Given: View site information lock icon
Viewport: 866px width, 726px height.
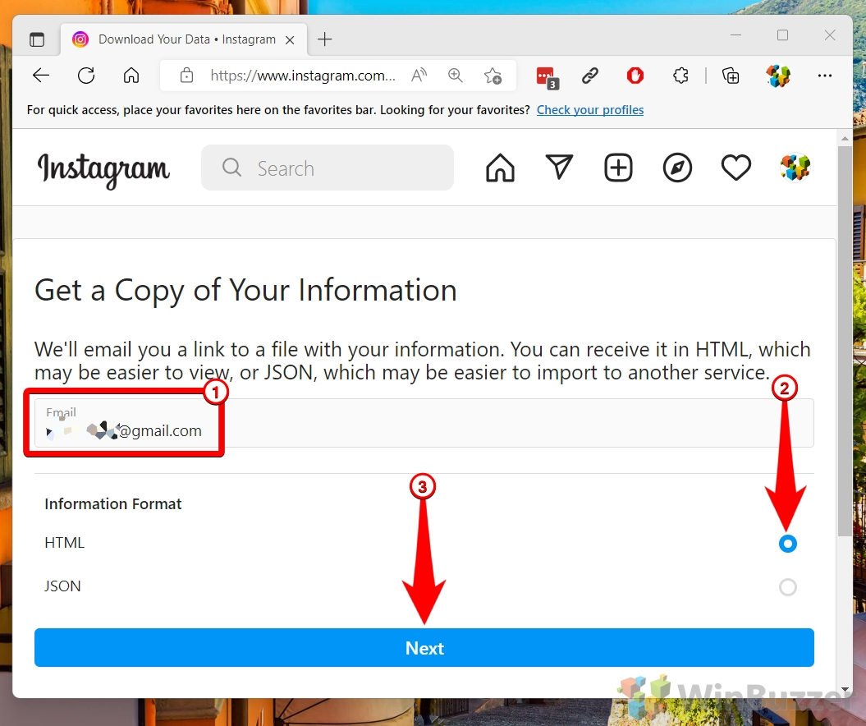Looking at the screenshot, I should coord(186,75).
